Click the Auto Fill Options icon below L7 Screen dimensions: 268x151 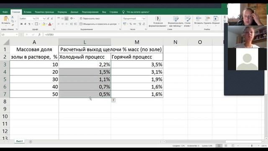(x=113, y=100)
